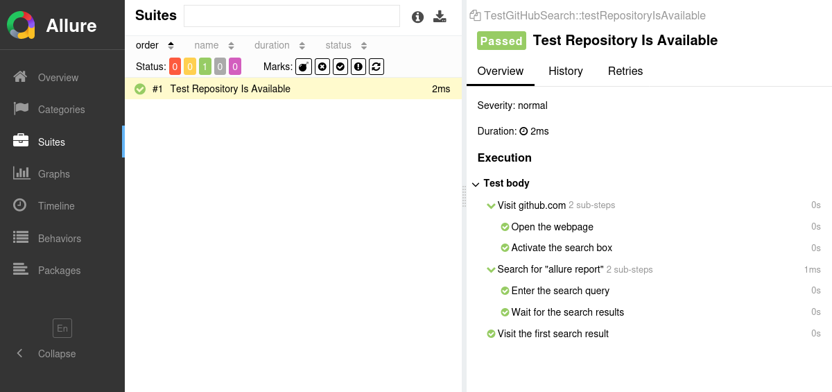Click the suites info icon

[417, 17]
